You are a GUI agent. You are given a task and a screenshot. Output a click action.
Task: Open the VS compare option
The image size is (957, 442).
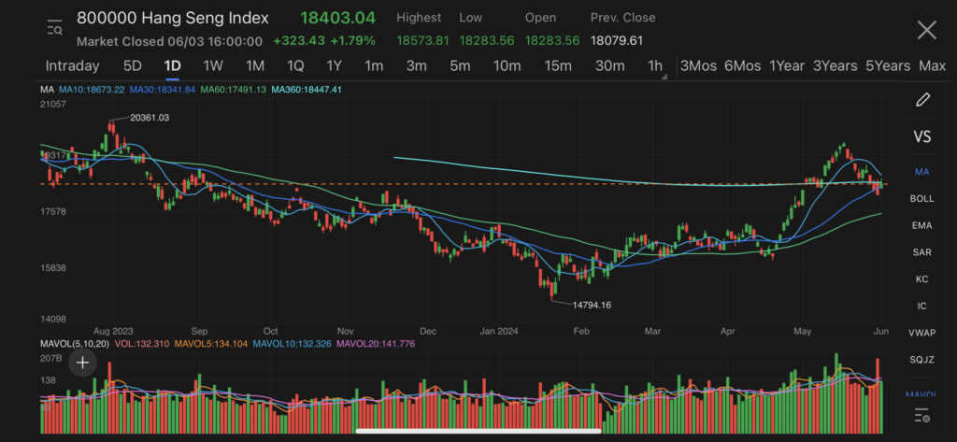[x=922, y=136]
